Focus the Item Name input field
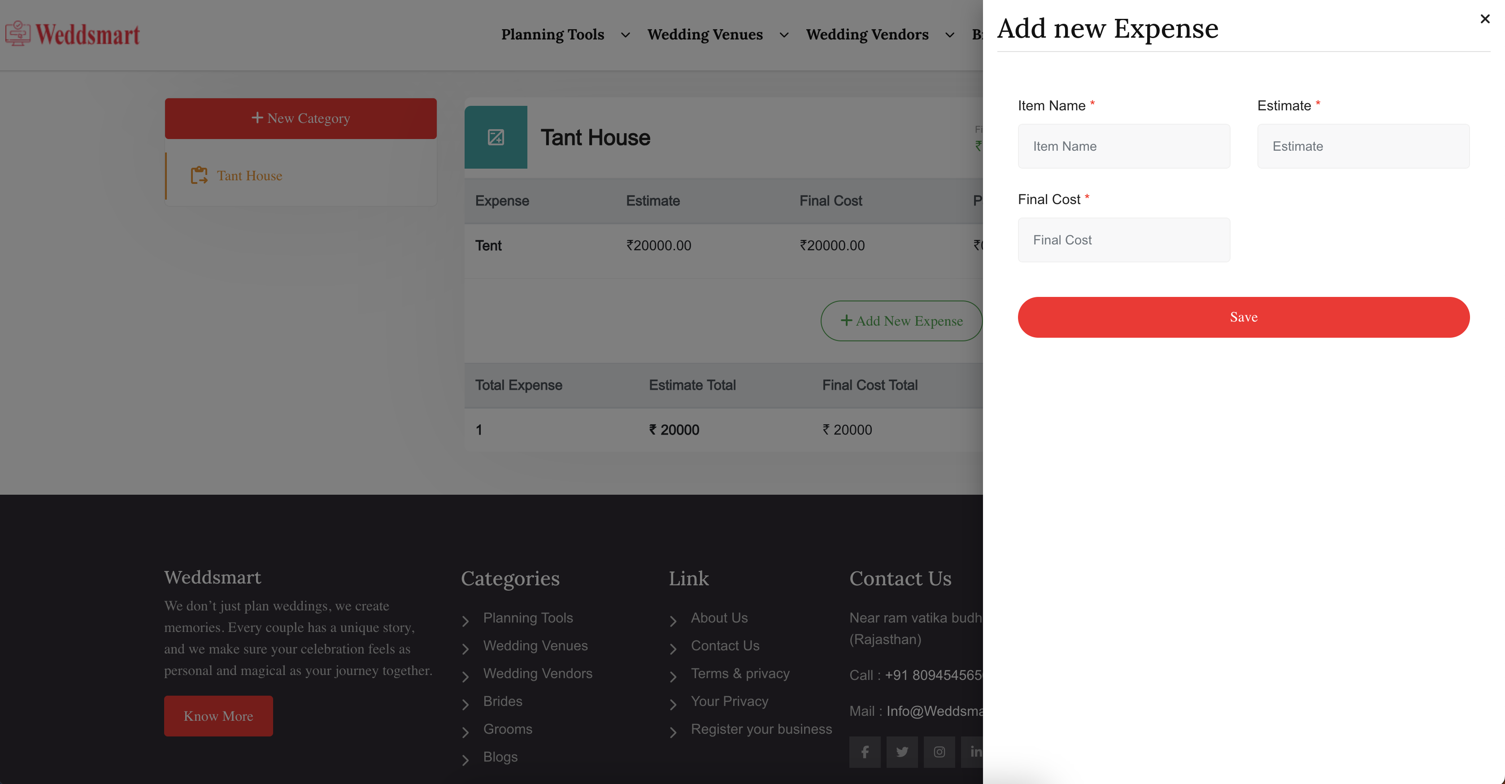 [1123, 146]
